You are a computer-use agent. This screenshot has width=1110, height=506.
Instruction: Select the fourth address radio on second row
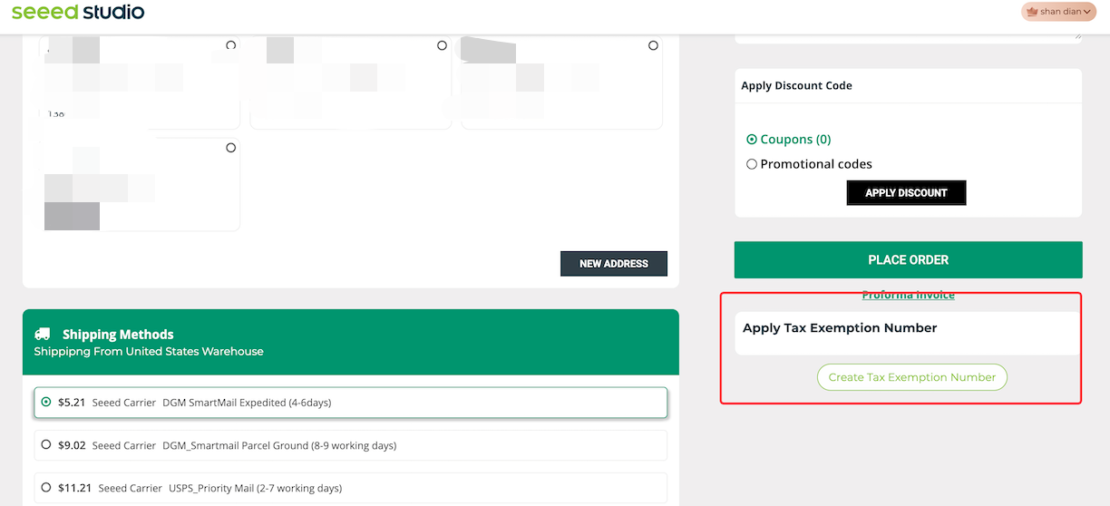pyautogui.click(x=230, y=148)
